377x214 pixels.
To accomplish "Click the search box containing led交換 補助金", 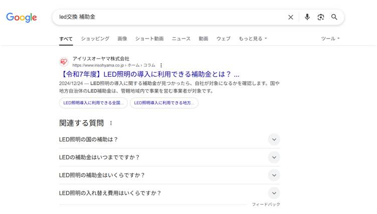I will point(198,17).
